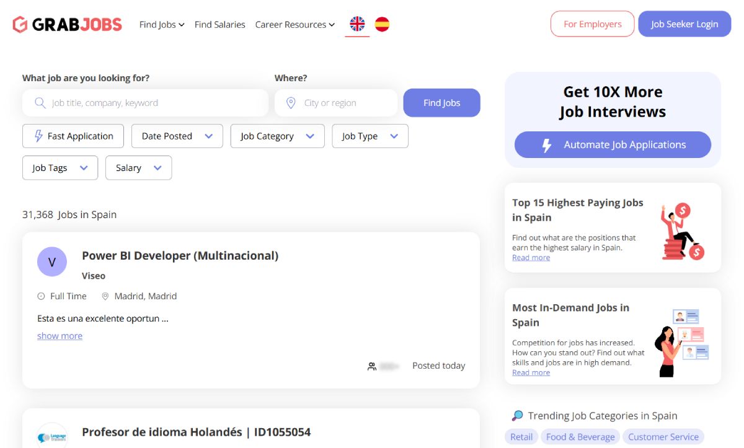
Task: Toggle the Fast Application filter
Action: (x=73, y=136)
